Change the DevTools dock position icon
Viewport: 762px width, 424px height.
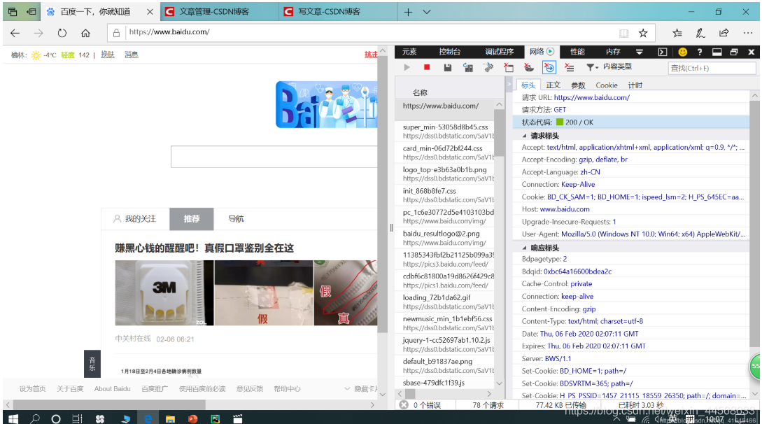click(717, 52)
